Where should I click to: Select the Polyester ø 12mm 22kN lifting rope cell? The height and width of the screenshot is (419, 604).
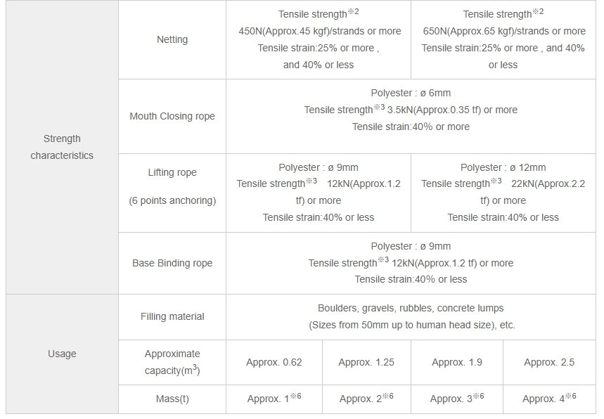coord(503,192)
